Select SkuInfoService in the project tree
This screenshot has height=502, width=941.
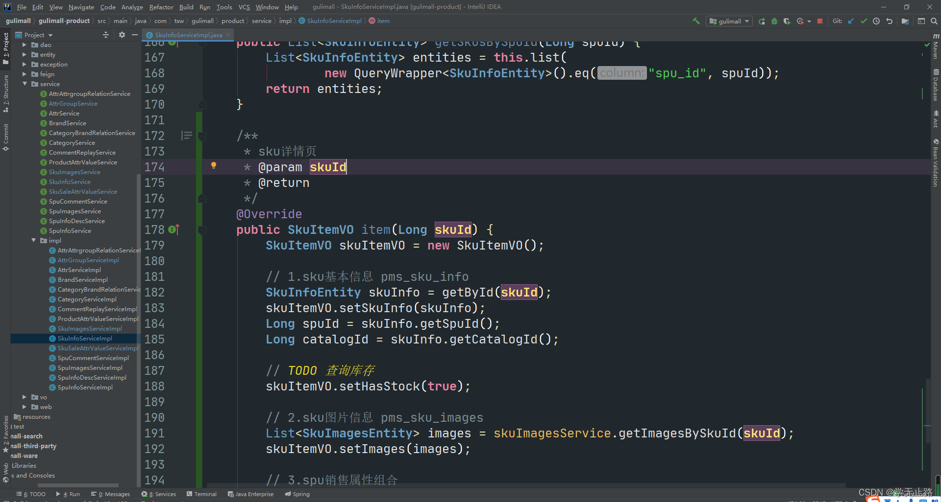[x=70, y=182]
